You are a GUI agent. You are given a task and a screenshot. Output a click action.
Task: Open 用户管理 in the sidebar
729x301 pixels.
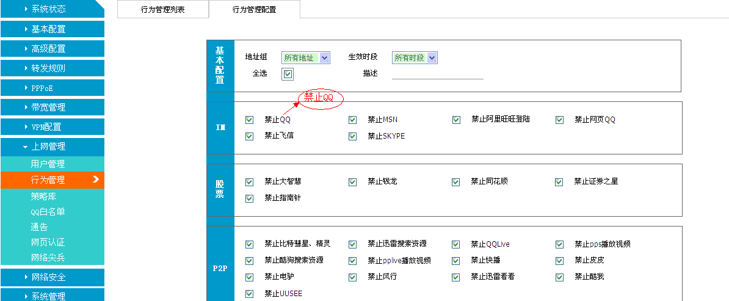click(x=48, y=164)
